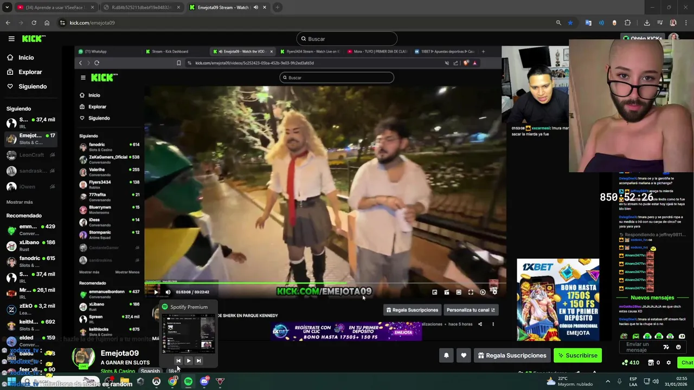Screen dimensions: 694x390
Task: Open extensions puzzle icon
Action: click(x=628, y=23)
